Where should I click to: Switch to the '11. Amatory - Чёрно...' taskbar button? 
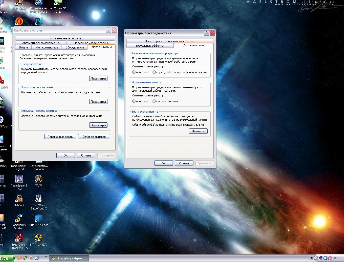coord(69,258)
